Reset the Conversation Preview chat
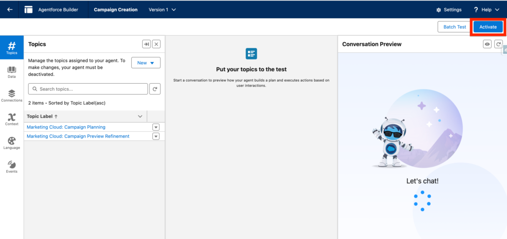 (x=498, y=44)
